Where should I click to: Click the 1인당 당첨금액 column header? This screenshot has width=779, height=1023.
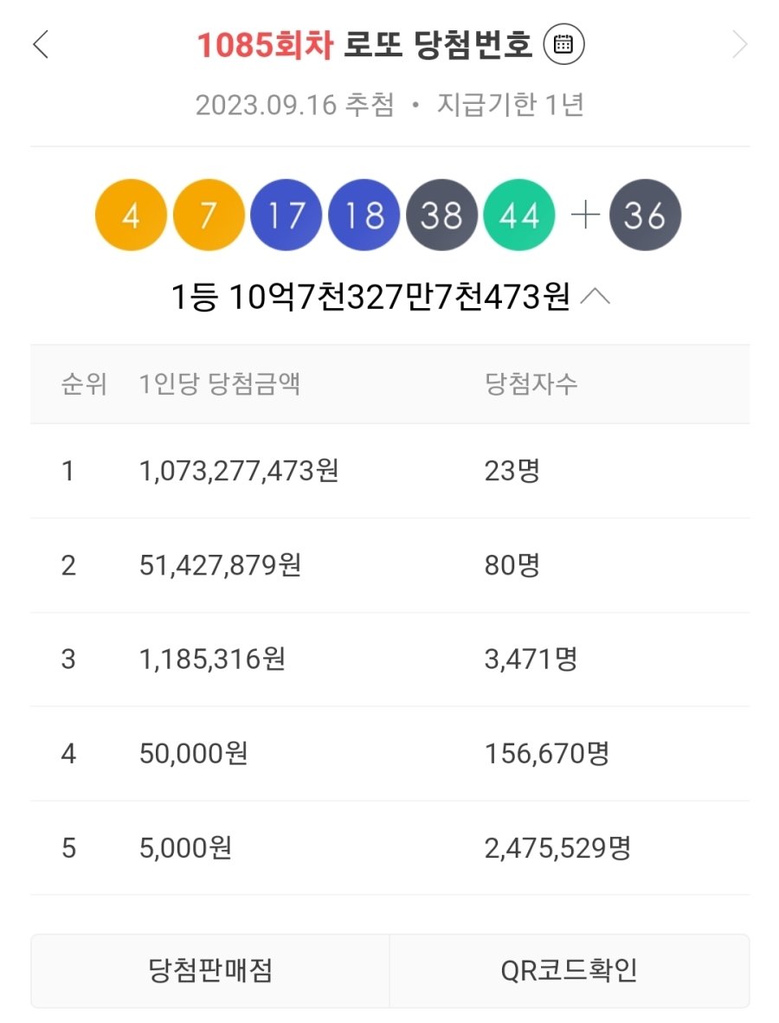(x=220, y=384)
